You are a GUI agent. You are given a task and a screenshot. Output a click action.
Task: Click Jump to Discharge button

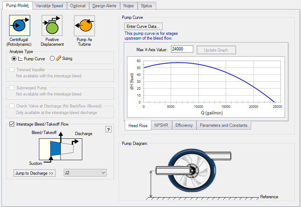tap(34, 173)
